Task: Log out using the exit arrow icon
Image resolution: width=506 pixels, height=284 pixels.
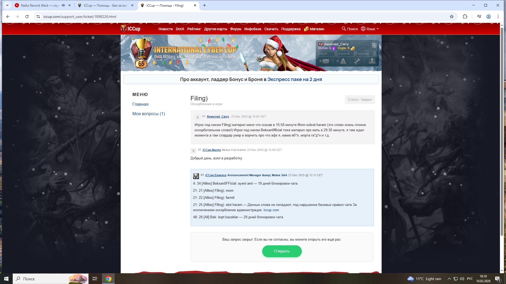Action: tap(374, 45)
